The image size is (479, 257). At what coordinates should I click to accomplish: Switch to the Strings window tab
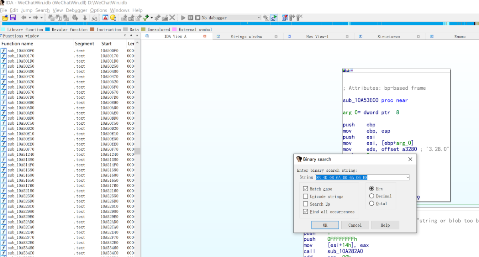(246, 37)
